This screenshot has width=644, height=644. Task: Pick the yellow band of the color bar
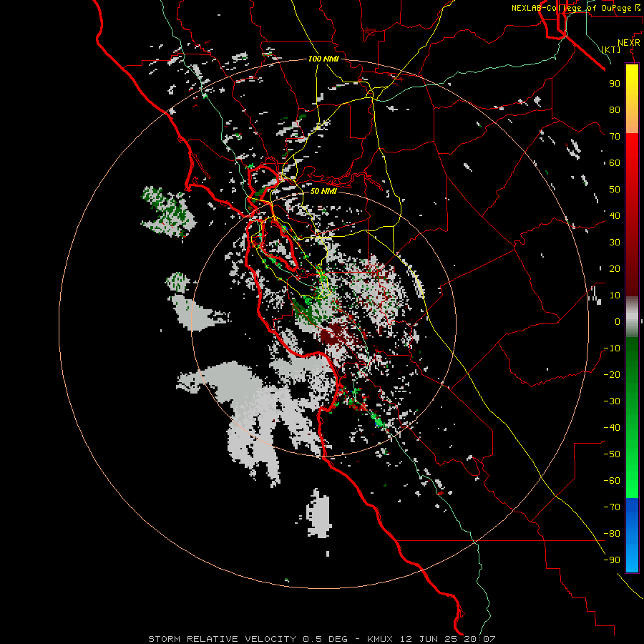[632, 99]
